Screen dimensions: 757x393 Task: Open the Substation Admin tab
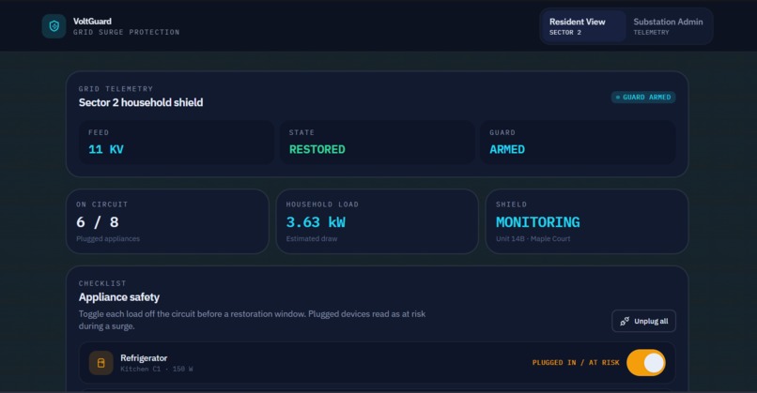tap(668, 26)
